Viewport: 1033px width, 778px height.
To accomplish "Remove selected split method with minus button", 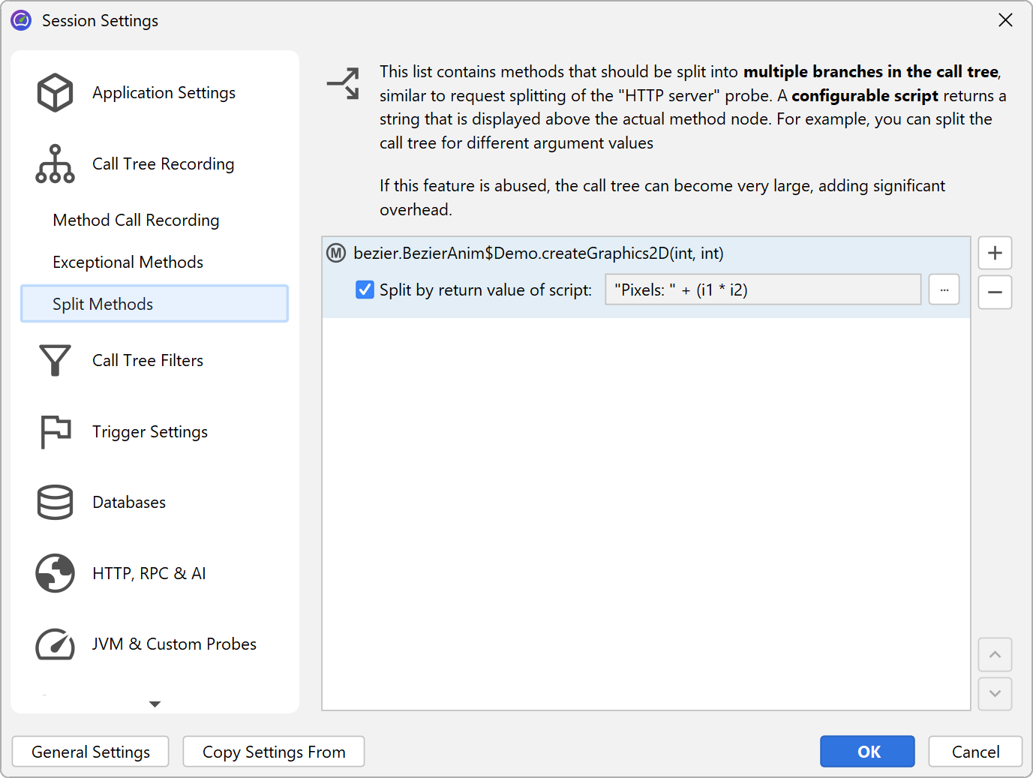I will click(x=995, y=293).
